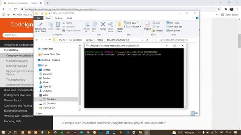Open Troubleshooting docs link
The image size is (241, 135).
pos(16,79)
